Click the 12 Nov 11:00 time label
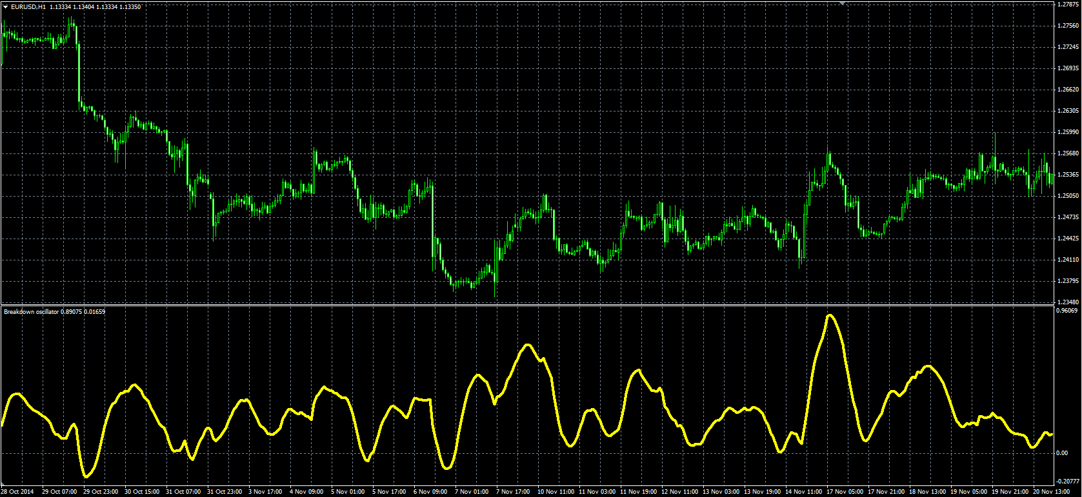This screenshot has height=497, width=1082. pyautogui.click(x=680, y=492)
